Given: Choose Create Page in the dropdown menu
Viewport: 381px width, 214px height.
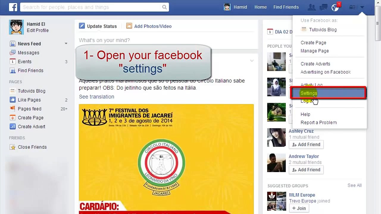Looking at the screenshot, I should click(x=313, y=43).
